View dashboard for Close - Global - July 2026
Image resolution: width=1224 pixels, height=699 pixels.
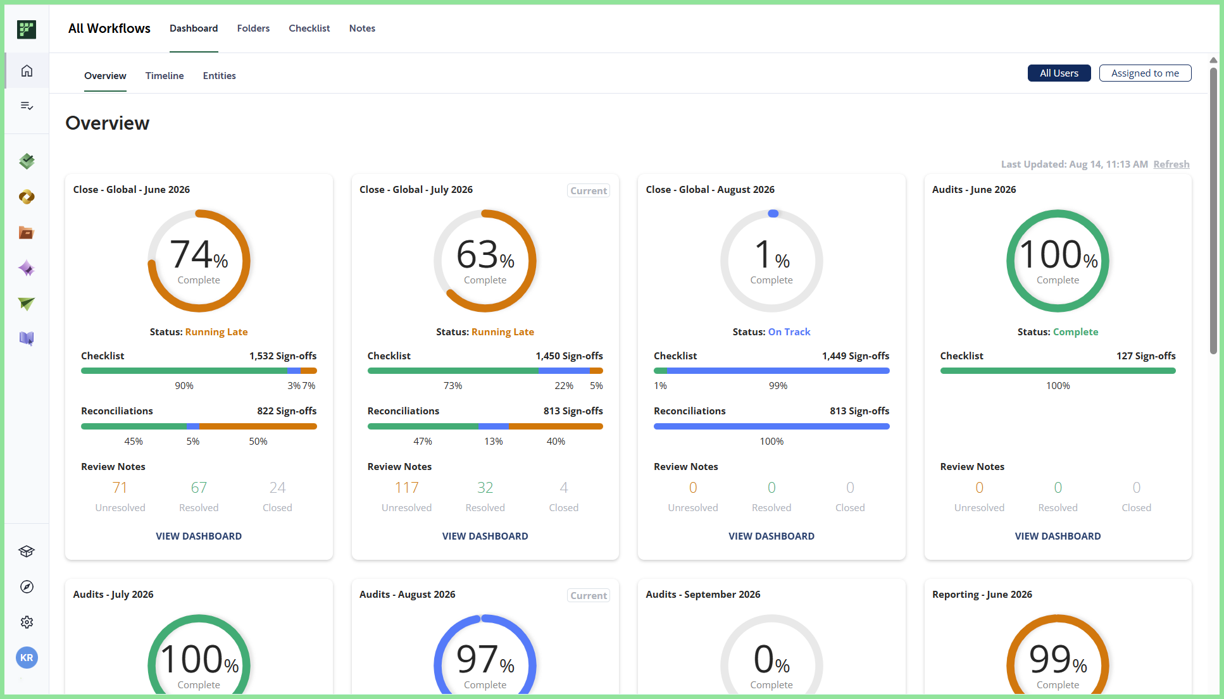pyautogui.click(x=485, y=536)
